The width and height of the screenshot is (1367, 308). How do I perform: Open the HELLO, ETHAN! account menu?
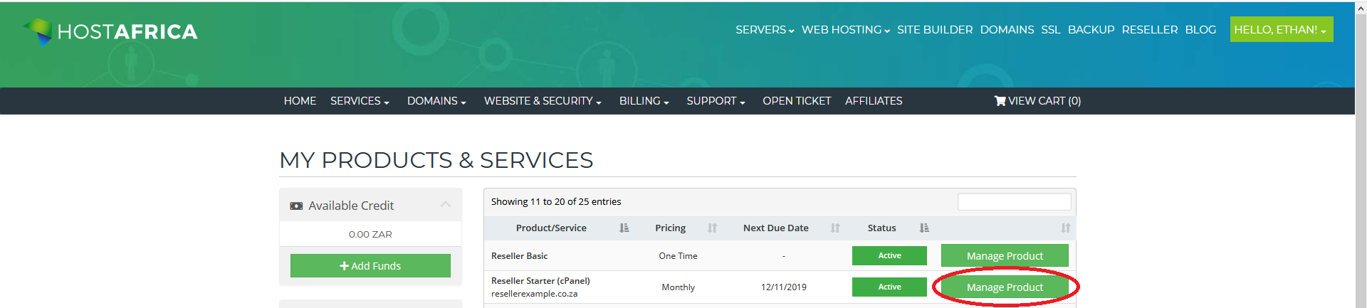pos(1281,30)
